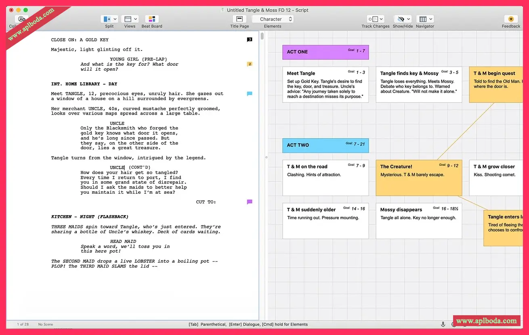This screenshot has height=335, width=529.
Task: Open the Feedback star icon
Action: 511,19
